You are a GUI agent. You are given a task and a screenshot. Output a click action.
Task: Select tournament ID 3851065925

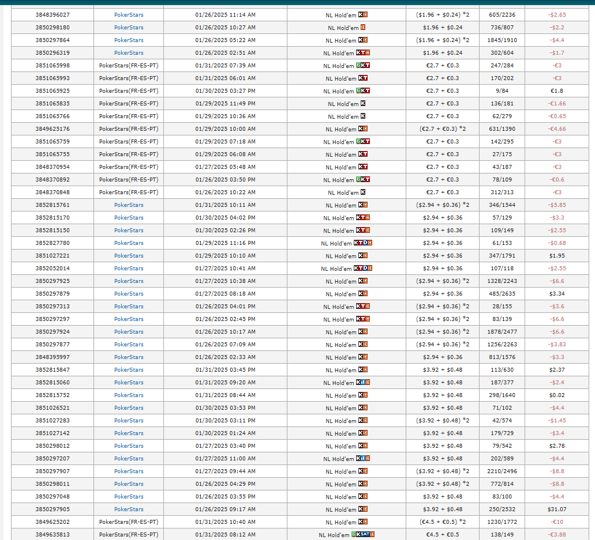pos(53,91)
